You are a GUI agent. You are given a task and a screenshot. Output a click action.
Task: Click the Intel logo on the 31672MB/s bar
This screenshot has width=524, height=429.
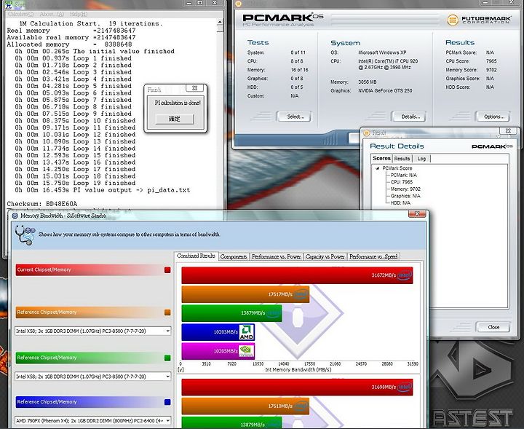(x=405, y=275)
